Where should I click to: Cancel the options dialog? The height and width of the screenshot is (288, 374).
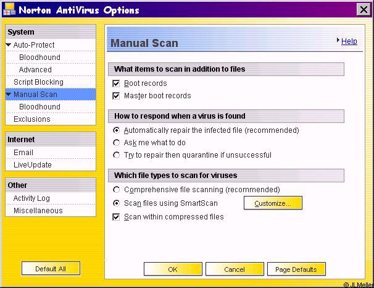pyautogui.click(x=235, y=269)
